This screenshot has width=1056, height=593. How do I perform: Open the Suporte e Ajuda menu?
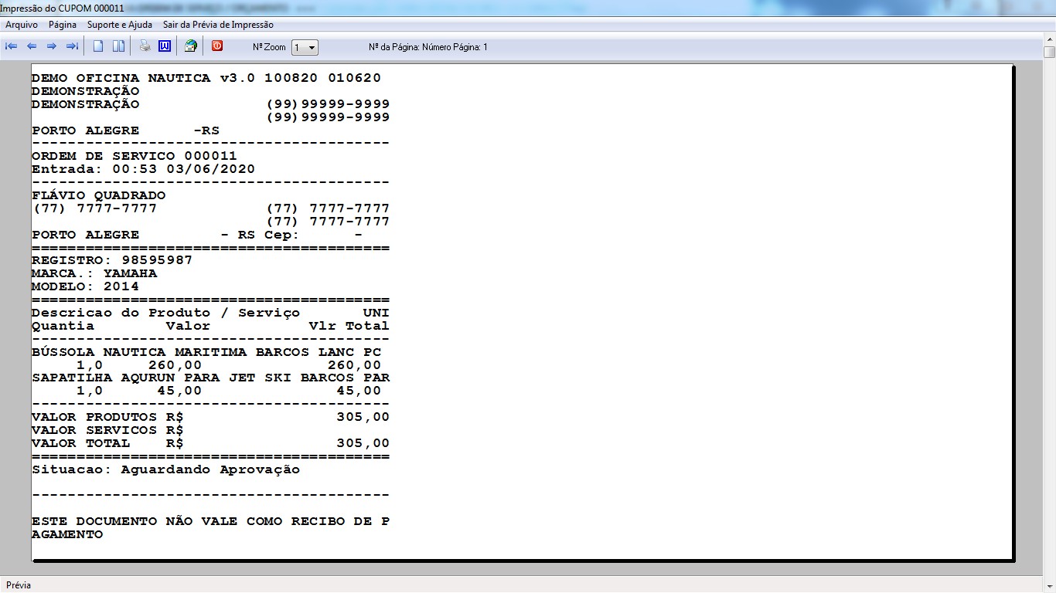120,25
